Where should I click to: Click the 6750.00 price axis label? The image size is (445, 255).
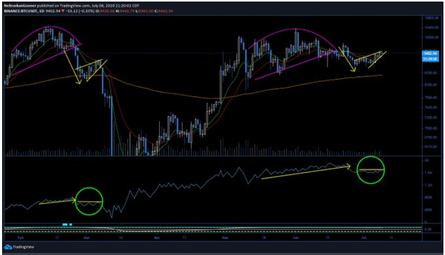[431, 137]
